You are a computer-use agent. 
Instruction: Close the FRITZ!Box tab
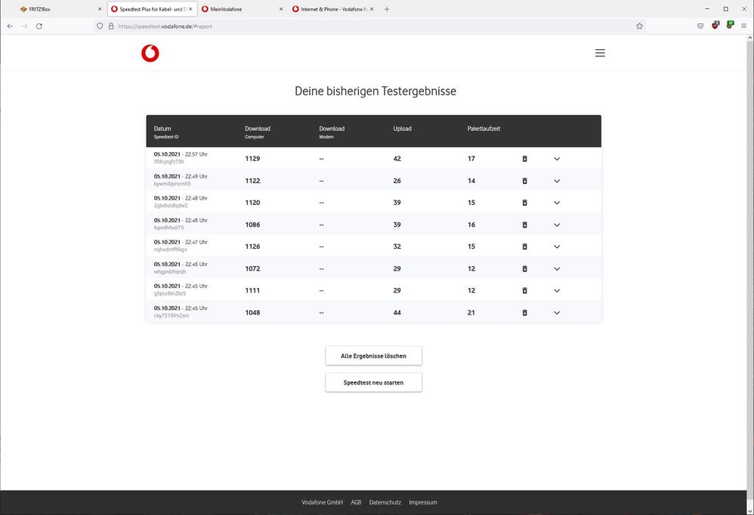100,9
